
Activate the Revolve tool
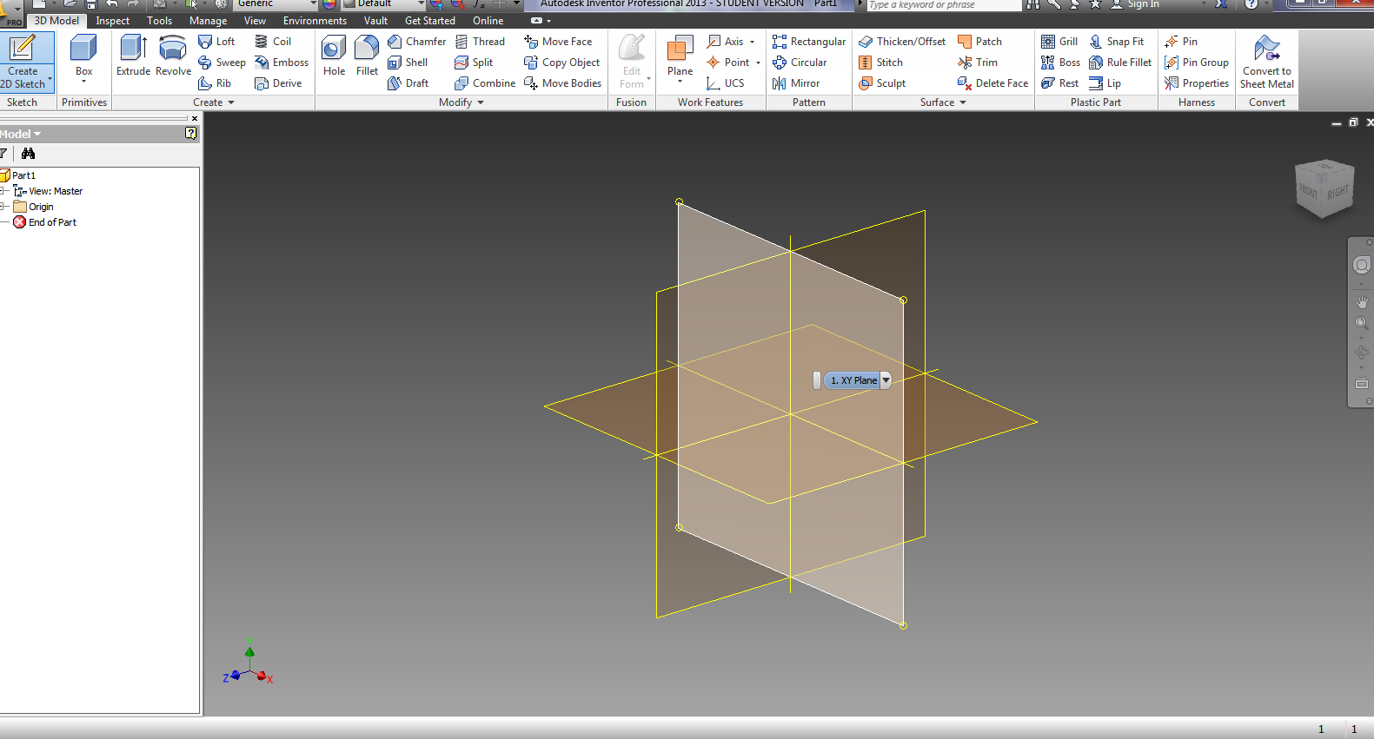(x=173, y=56)
